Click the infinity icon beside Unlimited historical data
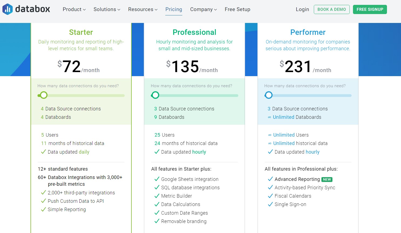This screenshot has width=401, height=233. [x=270, y=143]
